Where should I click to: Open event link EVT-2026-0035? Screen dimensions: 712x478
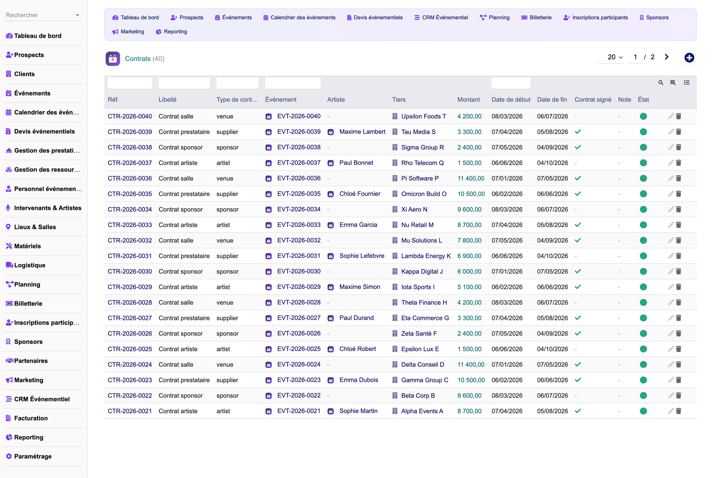click(x=299, y=193)
